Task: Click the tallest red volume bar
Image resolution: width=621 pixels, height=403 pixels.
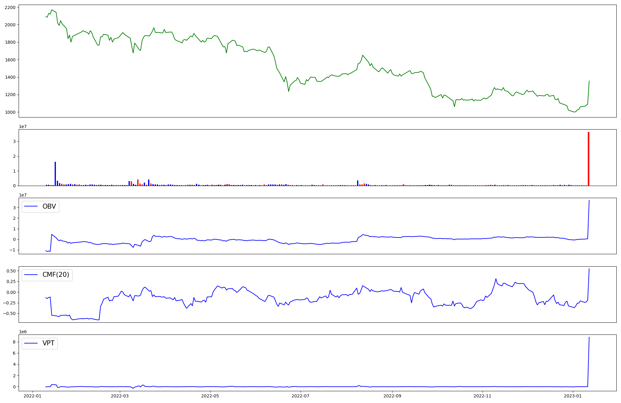Action: coord(588,159)
